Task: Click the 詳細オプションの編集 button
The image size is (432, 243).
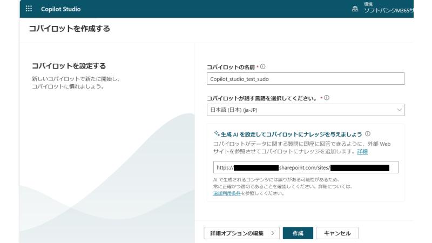Action: point(241,233)
